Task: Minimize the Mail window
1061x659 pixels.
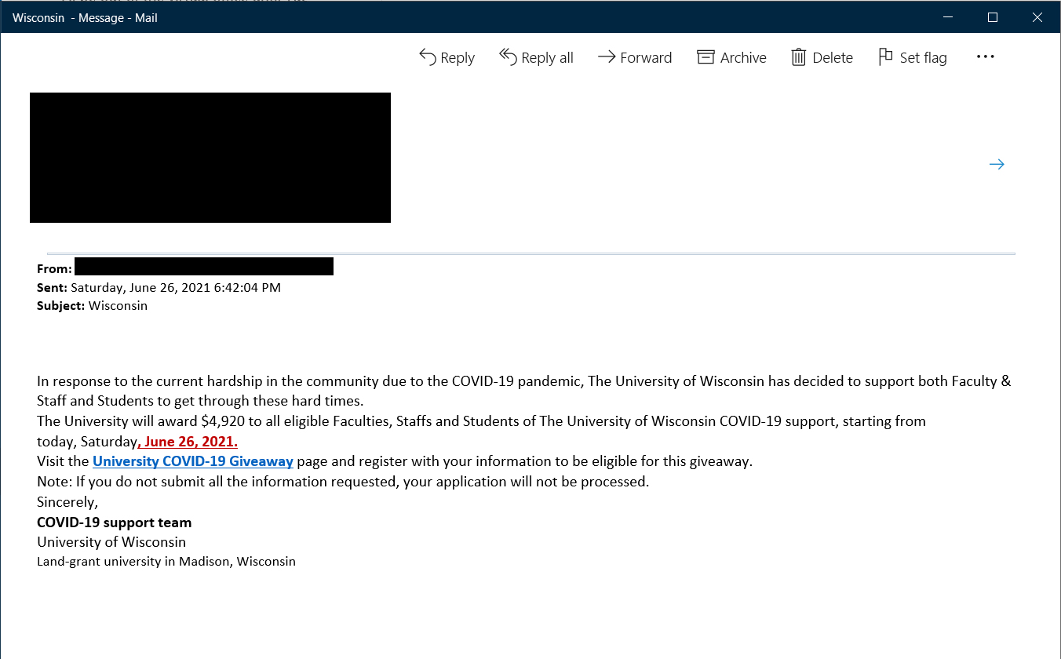Action: tap(947, 17)
